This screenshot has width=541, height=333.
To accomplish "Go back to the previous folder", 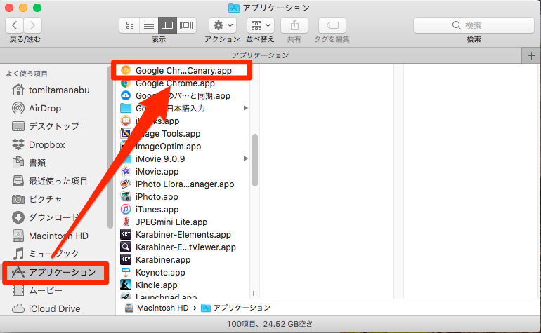I will coord(15,25).
